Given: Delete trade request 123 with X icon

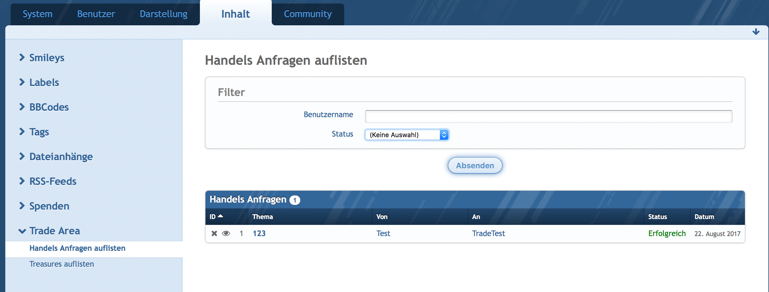Looking at the screenshot, I should pyautogui.click(x=214, y=233).
